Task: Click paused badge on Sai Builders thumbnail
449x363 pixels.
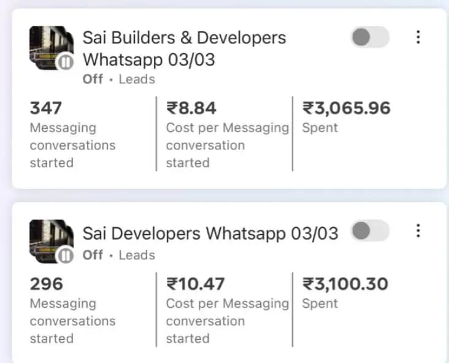Action: (65, 62)
